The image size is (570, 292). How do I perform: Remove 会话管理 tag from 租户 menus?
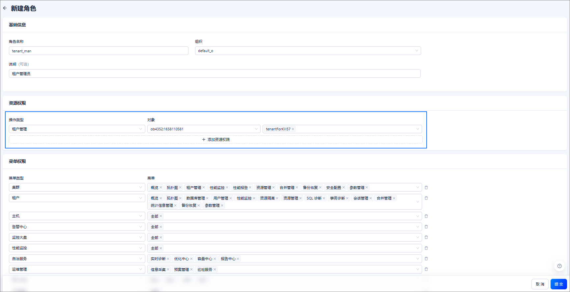pyautogui.click(x=371, y=198)
